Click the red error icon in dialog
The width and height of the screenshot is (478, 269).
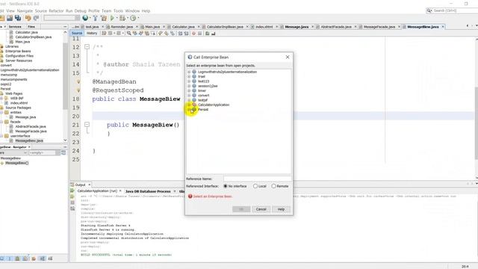[190, 197]
